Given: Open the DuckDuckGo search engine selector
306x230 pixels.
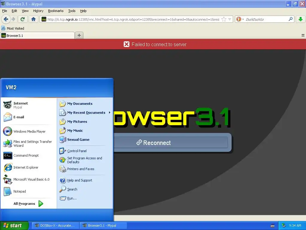Looking at the screenshot, I should coord(240,19).
